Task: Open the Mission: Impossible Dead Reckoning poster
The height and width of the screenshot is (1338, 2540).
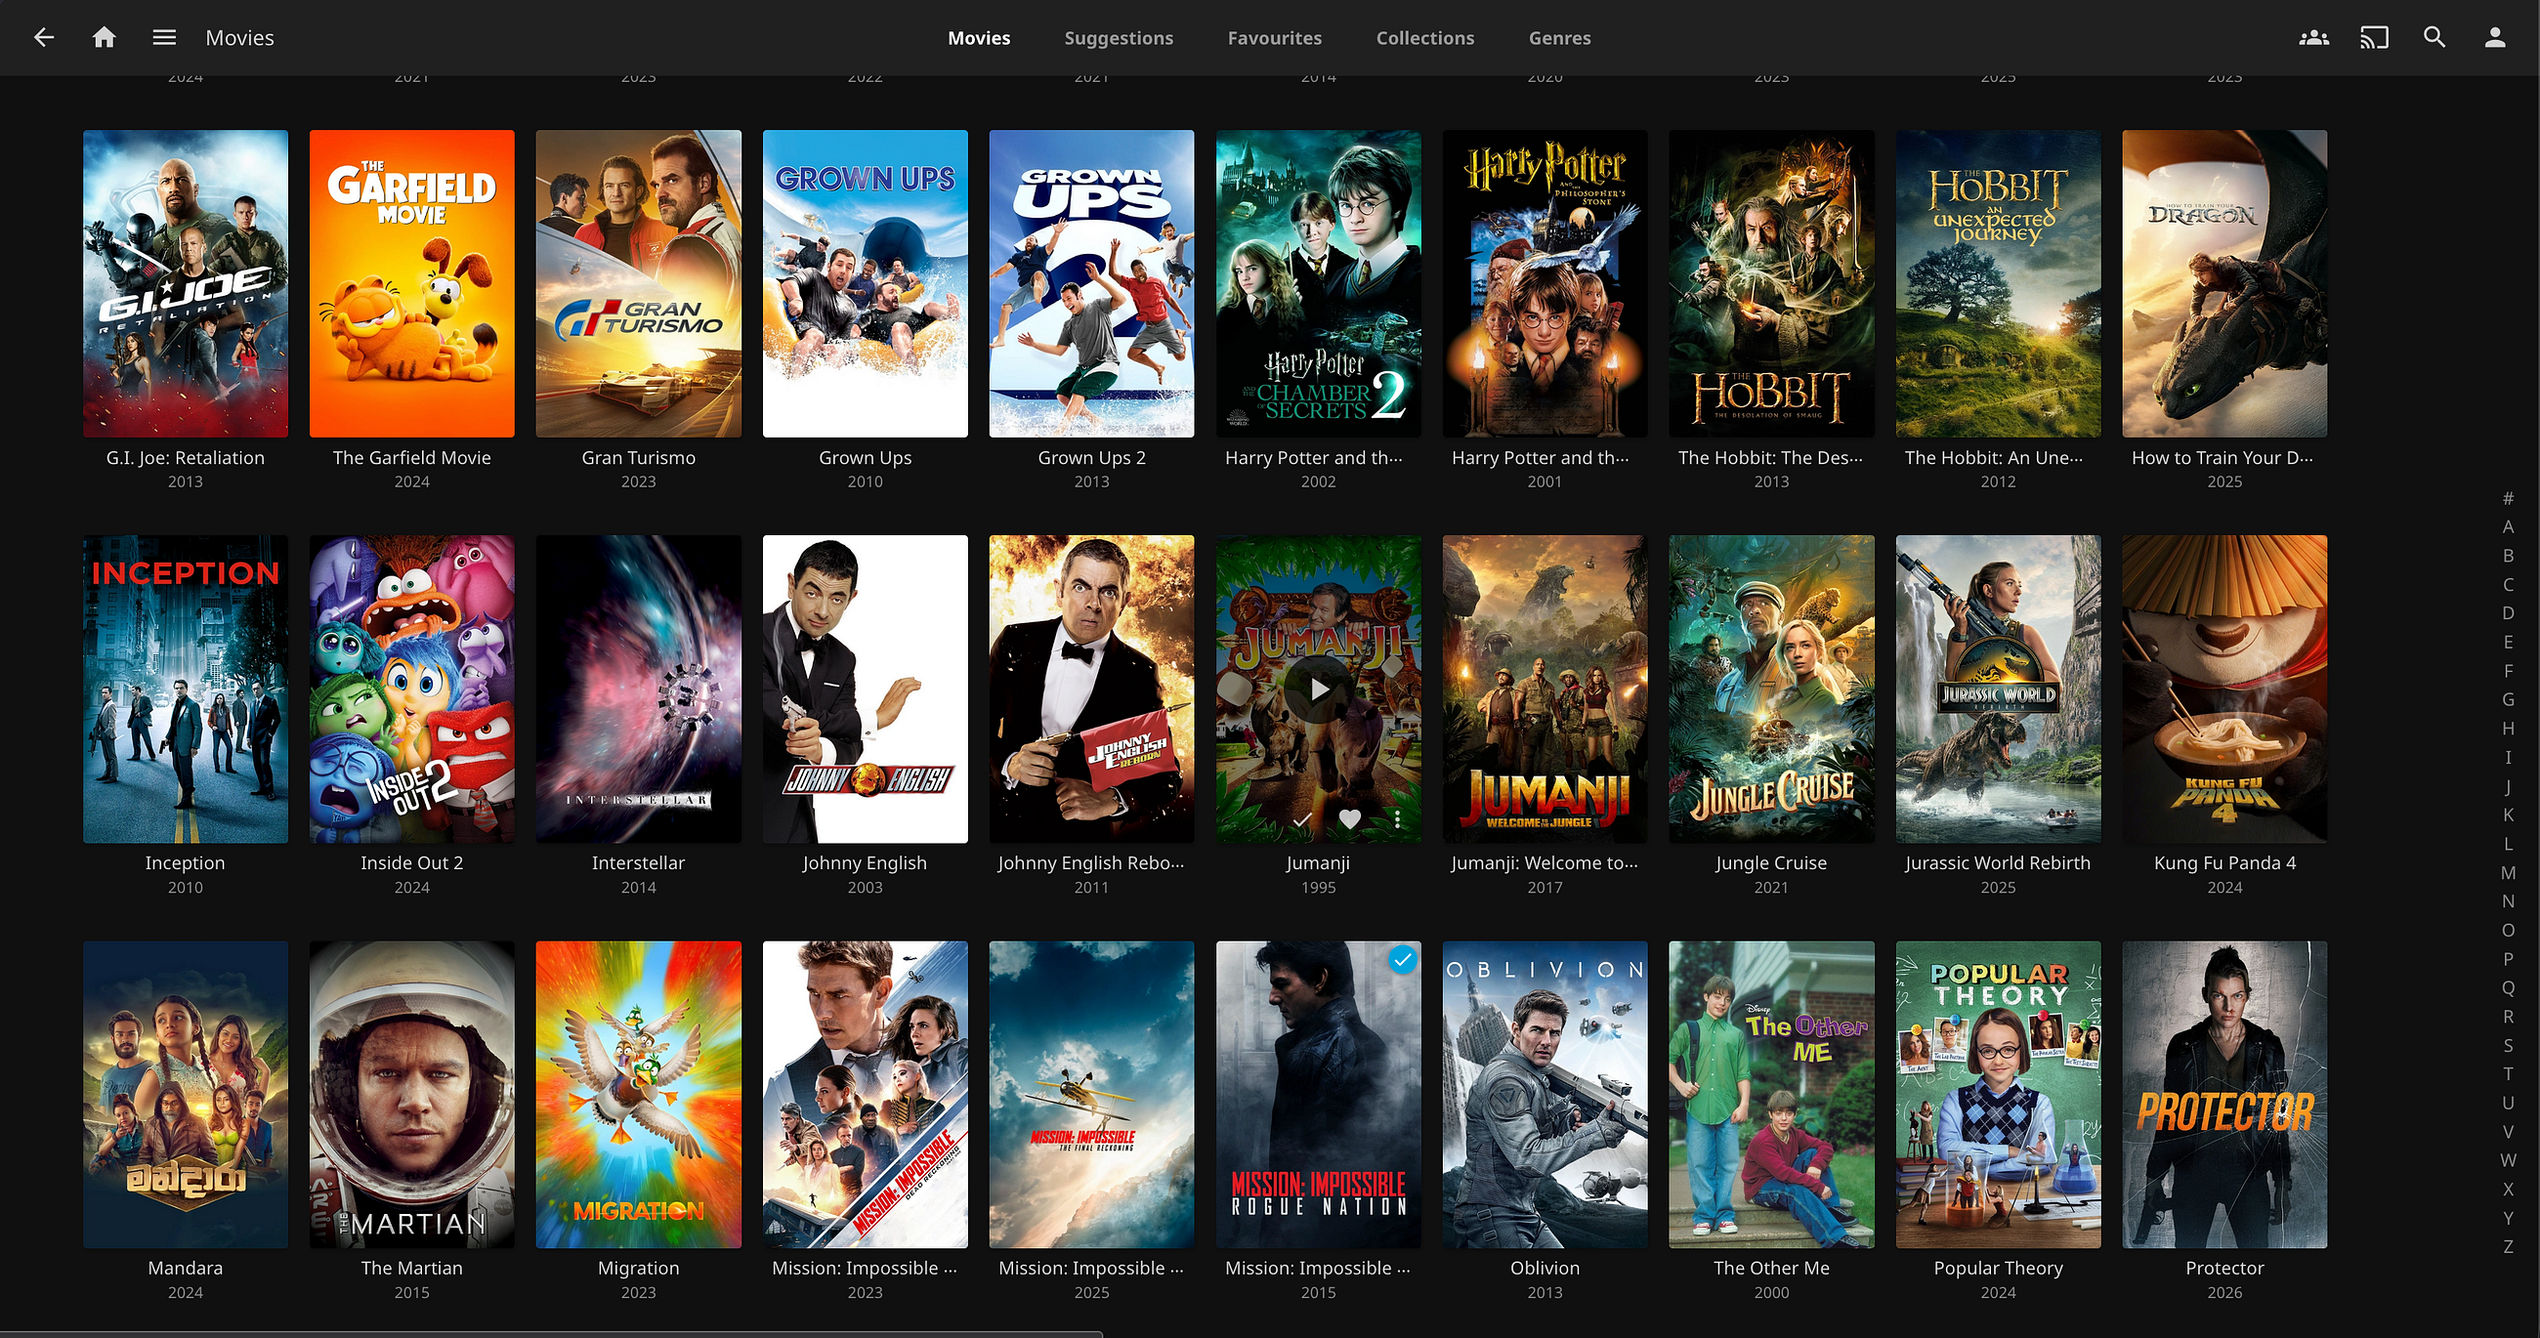Action: pos(866,1095)
